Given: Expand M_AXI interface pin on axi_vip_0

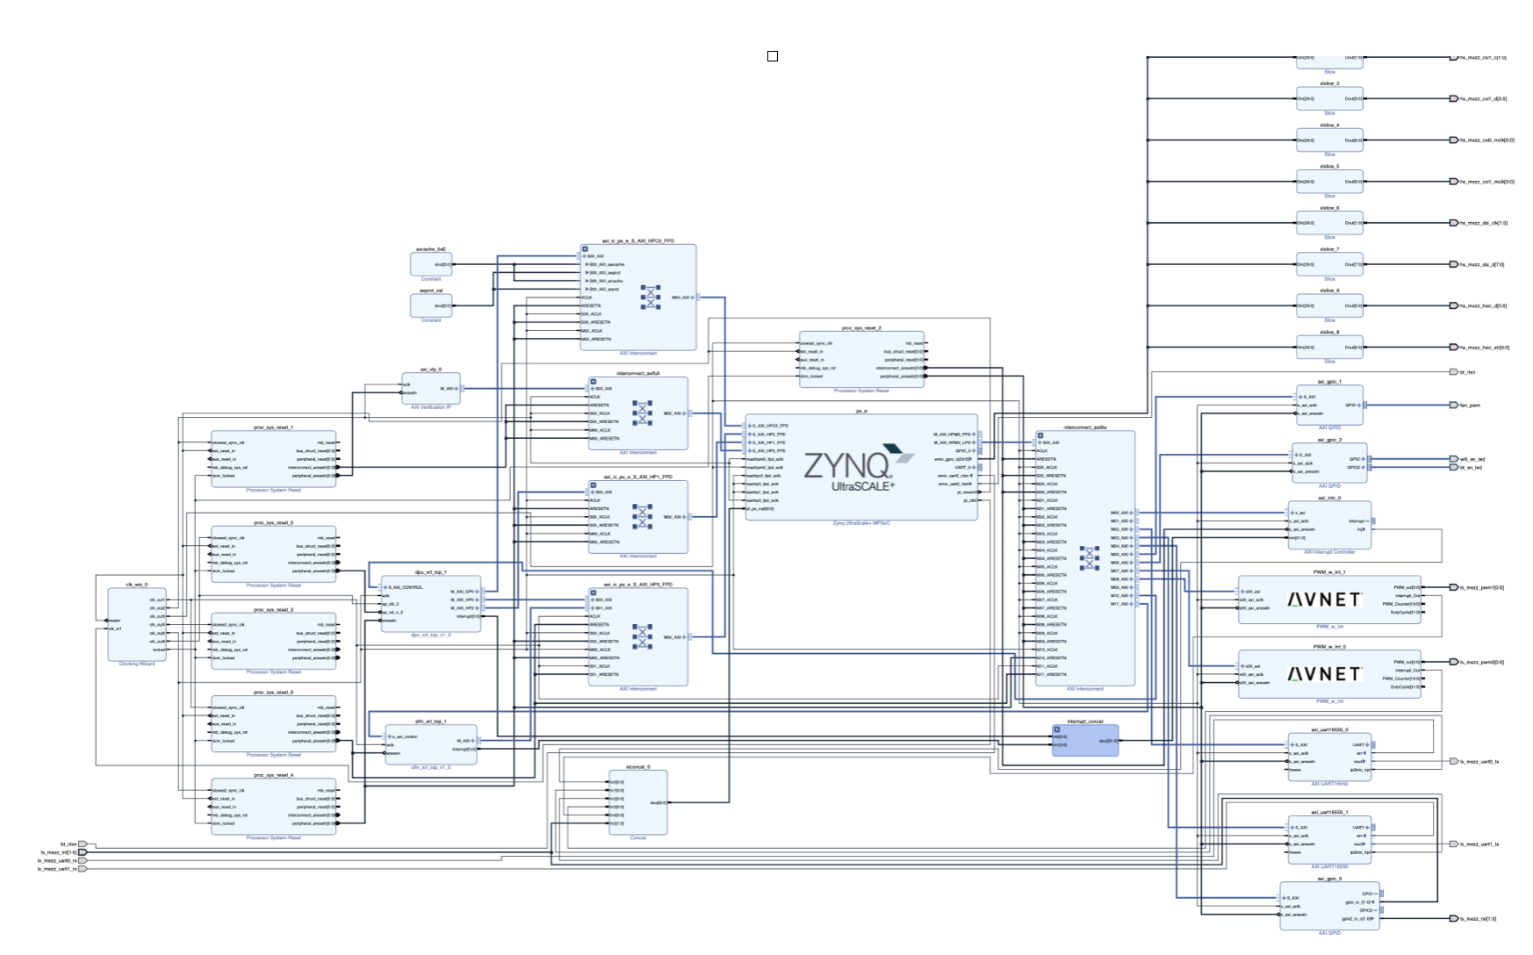Looking at the screenshot, I should (457, 388).
